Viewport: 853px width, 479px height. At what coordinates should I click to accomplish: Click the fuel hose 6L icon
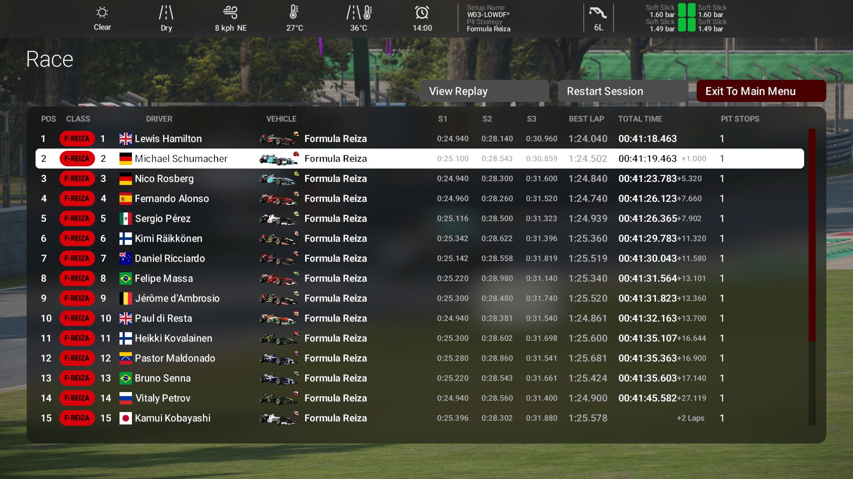[x=598, y=12]
